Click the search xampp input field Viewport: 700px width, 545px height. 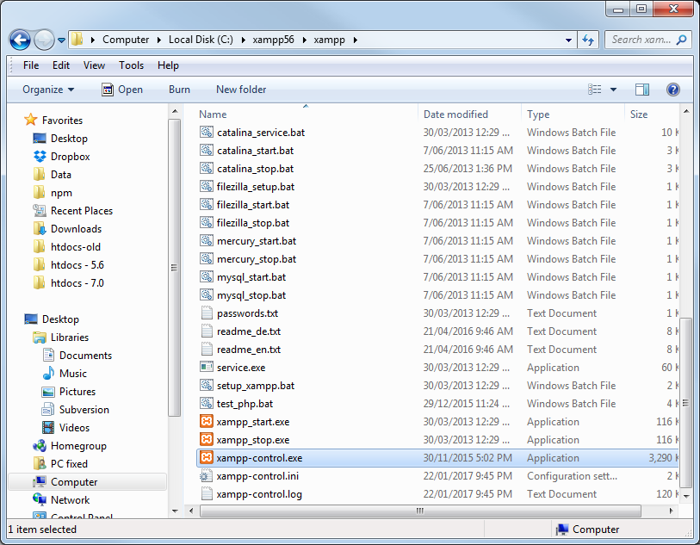click(x=641, y=40)
